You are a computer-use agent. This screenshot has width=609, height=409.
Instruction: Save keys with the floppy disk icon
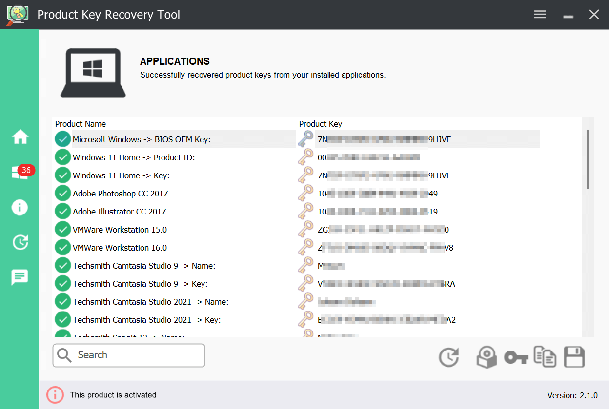(574, 357)
